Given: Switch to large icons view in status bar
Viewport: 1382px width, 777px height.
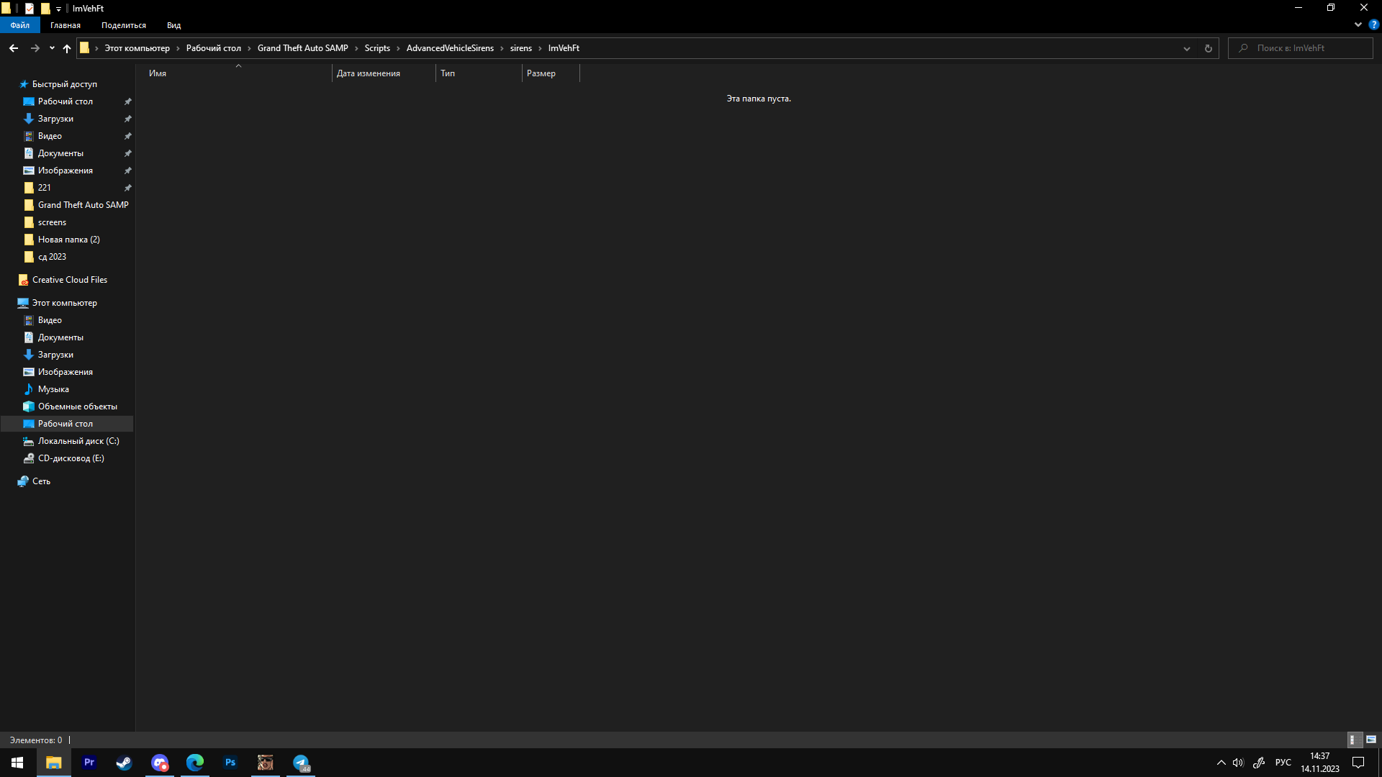Looking at the screenshot, I should click(1371, 740).
